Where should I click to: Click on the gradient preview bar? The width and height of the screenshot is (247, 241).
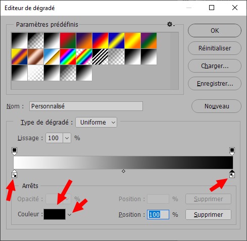tap(123, 162)
